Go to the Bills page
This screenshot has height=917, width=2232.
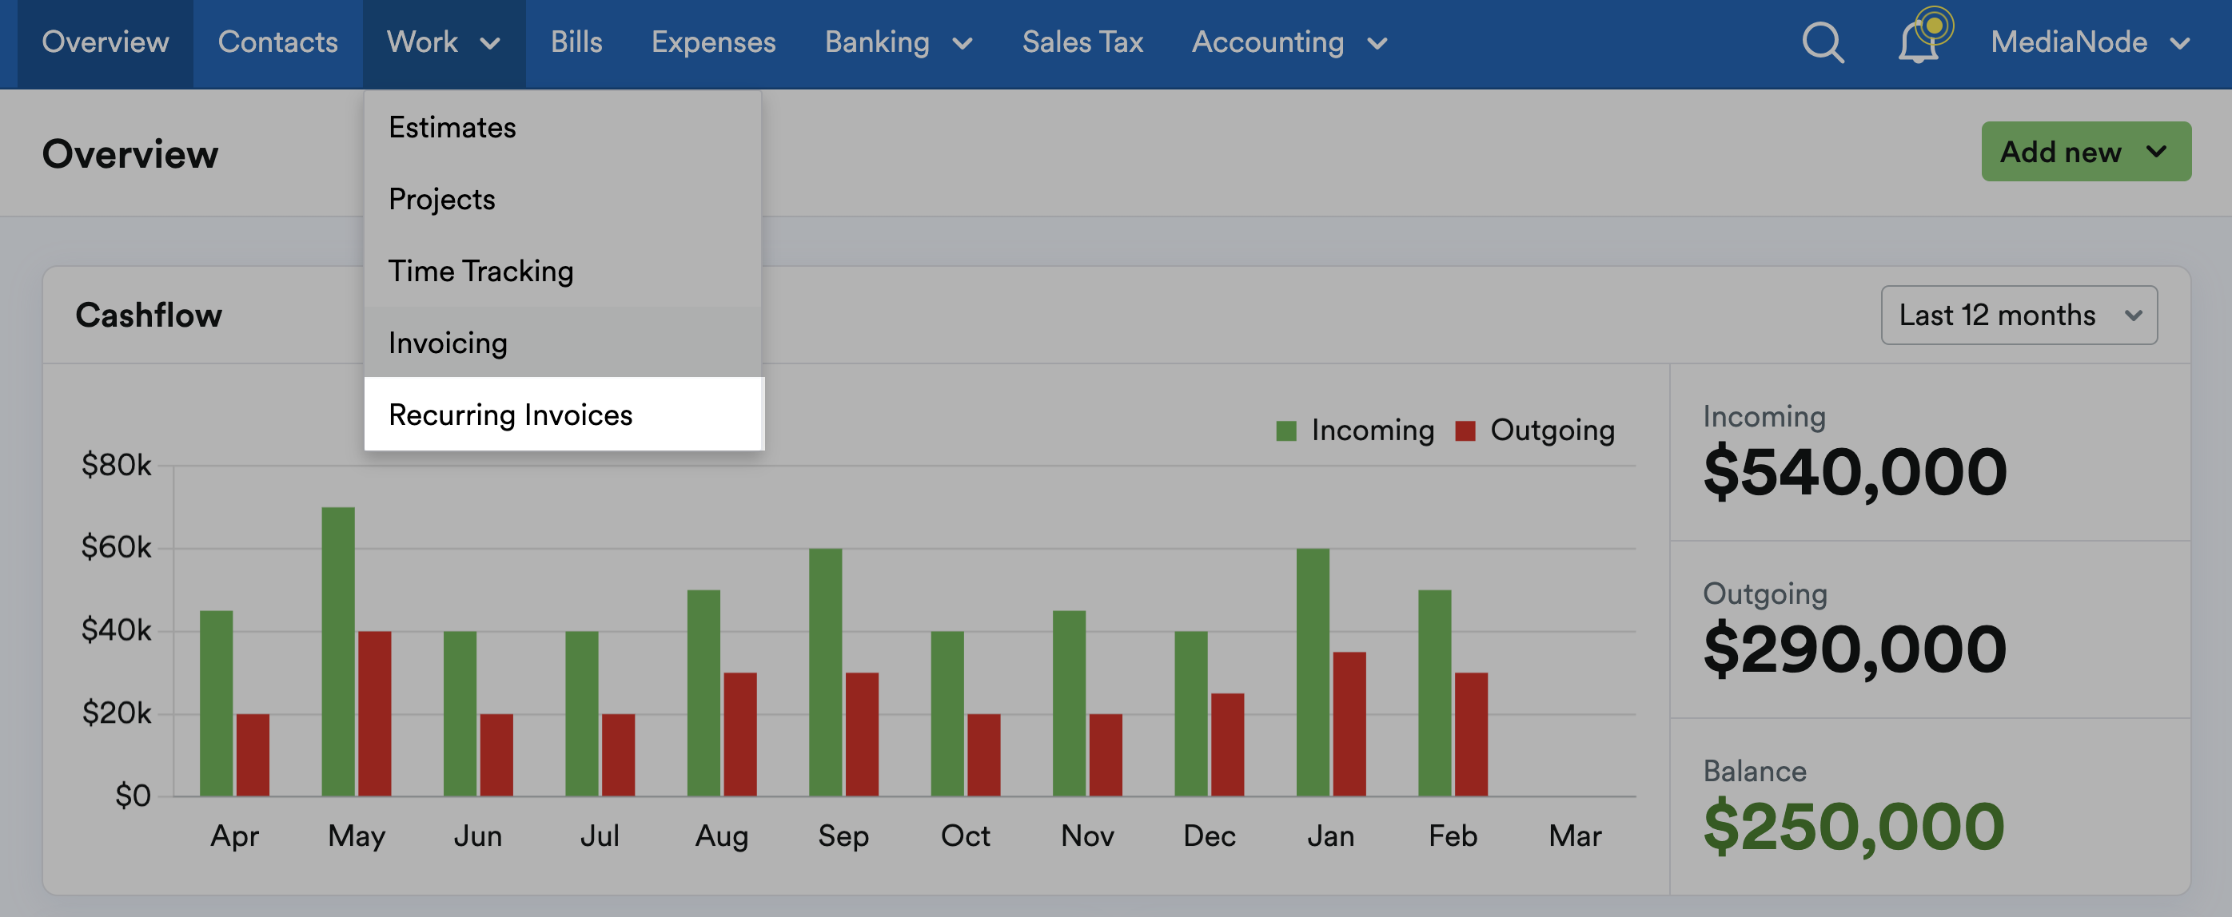pyautogui.click(x=576, y=42)
